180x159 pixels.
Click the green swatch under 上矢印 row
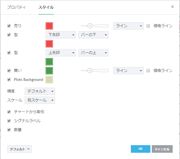click(x=49, y=62)
